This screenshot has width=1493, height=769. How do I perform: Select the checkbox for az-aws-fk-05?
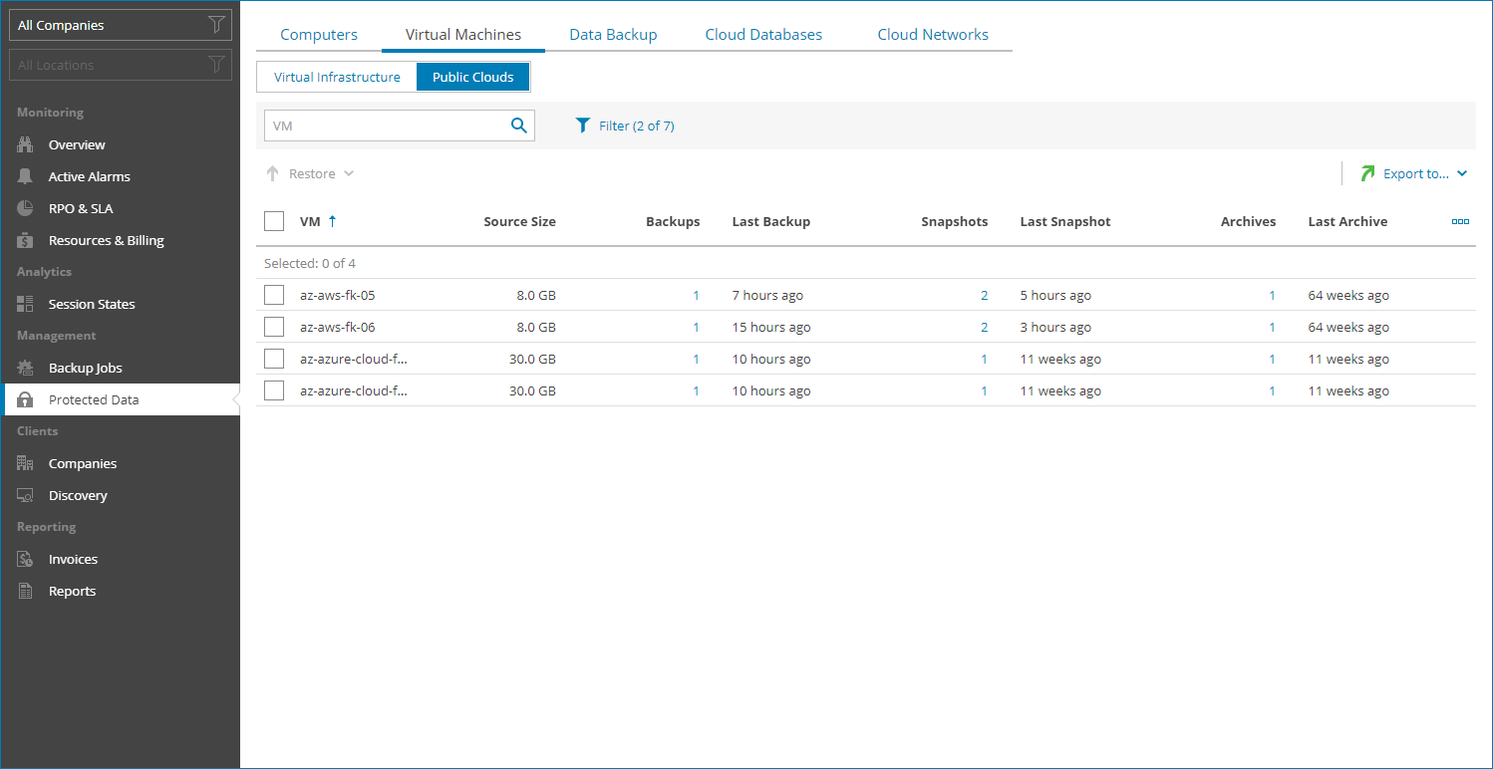coord(274,294)
